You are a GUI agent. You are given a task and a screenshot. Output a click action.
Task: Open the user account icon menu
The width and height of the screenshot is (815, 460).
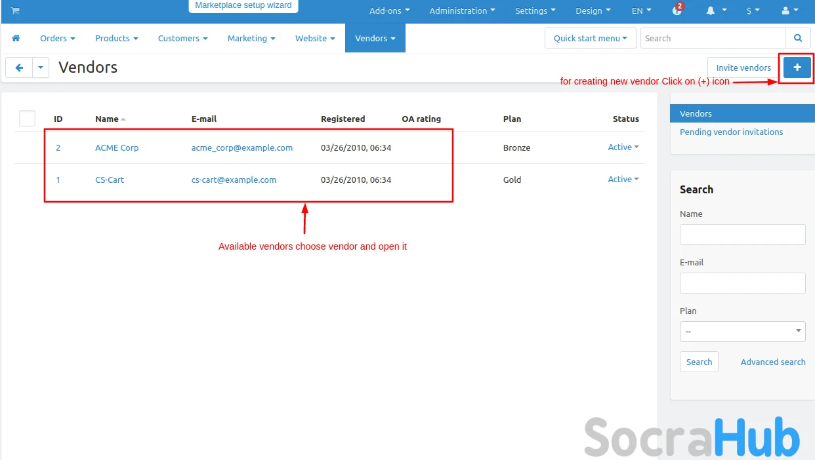pos(789,11)
